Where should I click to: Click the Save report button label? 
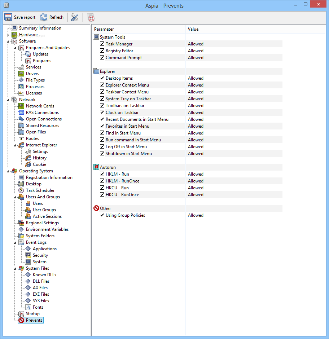tap(25, 17)
